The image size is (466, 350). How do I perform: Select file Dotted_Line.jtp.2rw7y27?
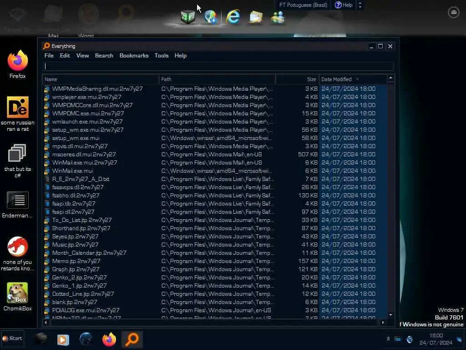(x=83, y=294)
